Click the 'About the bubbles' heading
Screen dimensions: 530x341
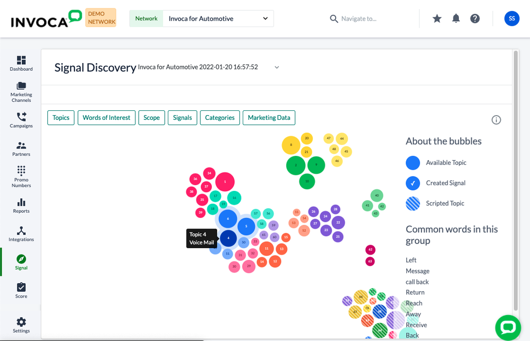pyautogui.click(x=443, y=141)
